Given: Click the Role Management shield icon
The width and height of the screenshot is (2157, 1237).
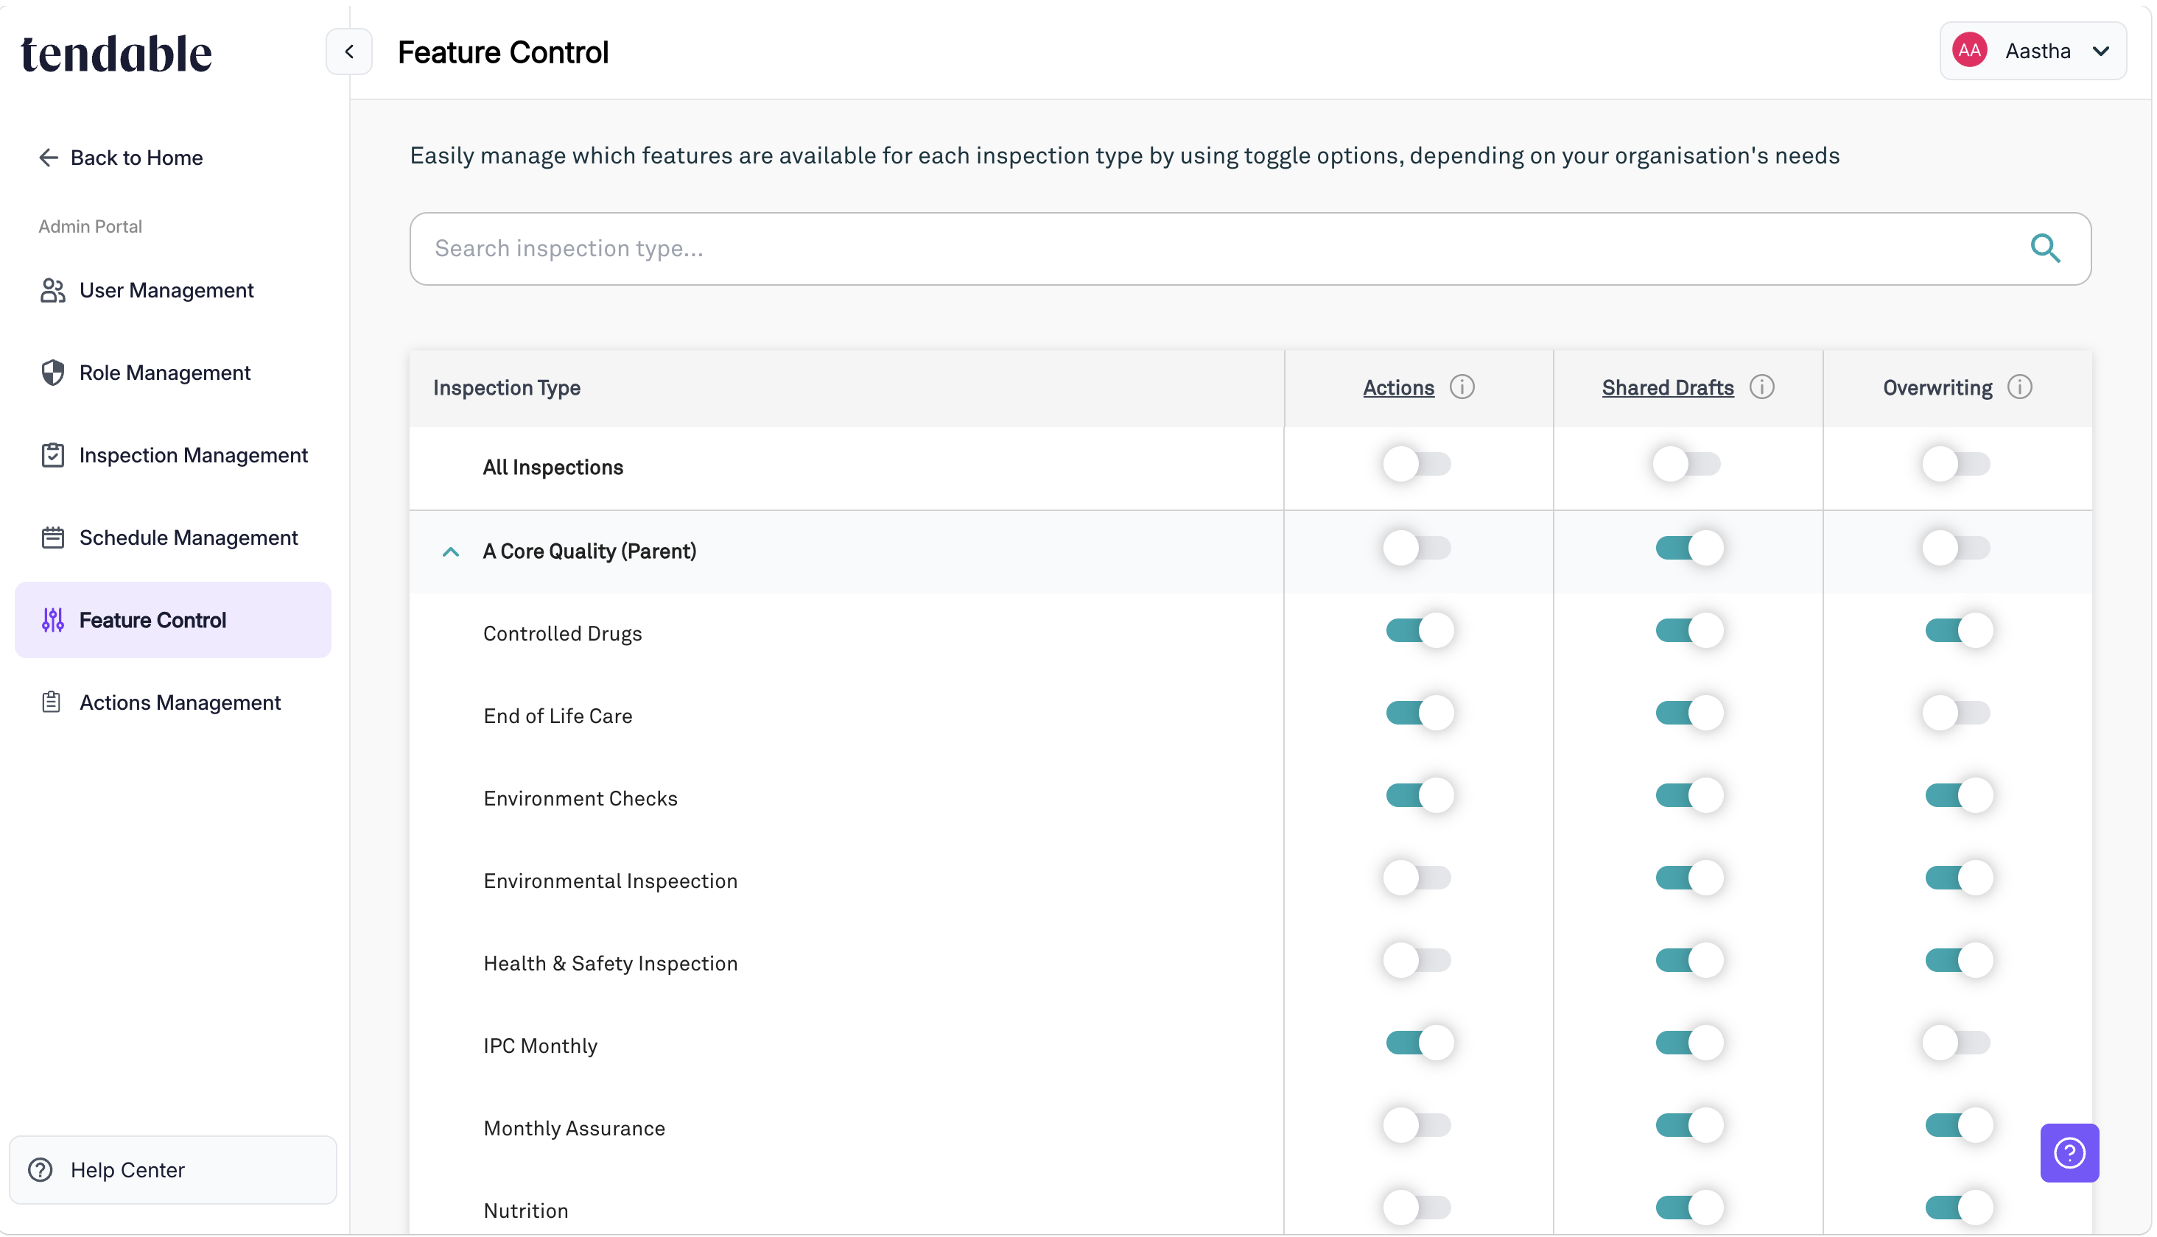Looking at the screenshot, I should point(53,373).
